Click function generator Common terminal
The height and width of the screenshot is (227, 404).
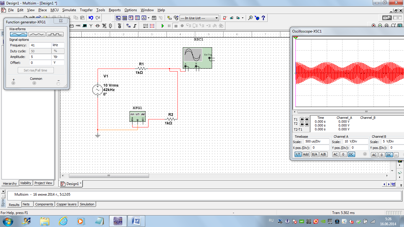pos(34,83)
